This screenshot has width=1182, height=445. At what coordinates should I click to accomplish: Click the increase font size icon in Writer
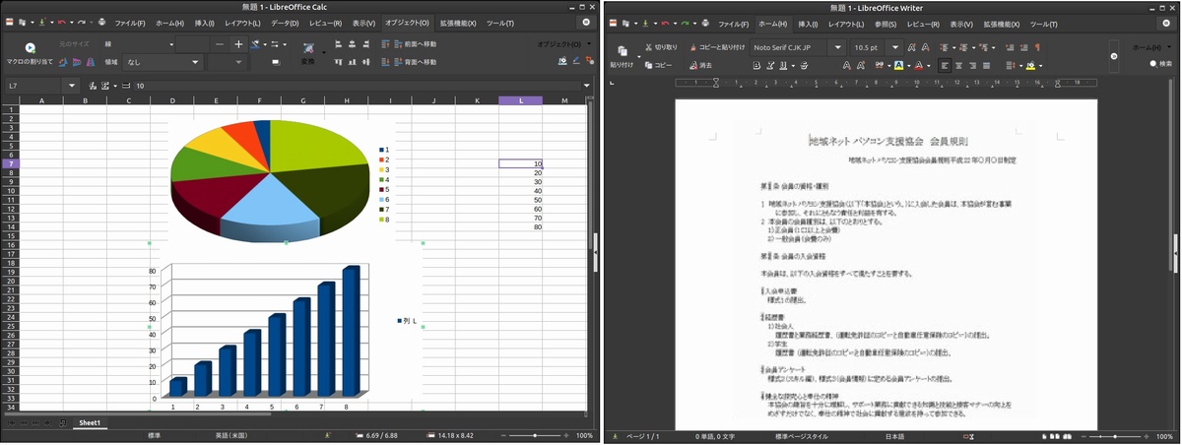[910, 47]
